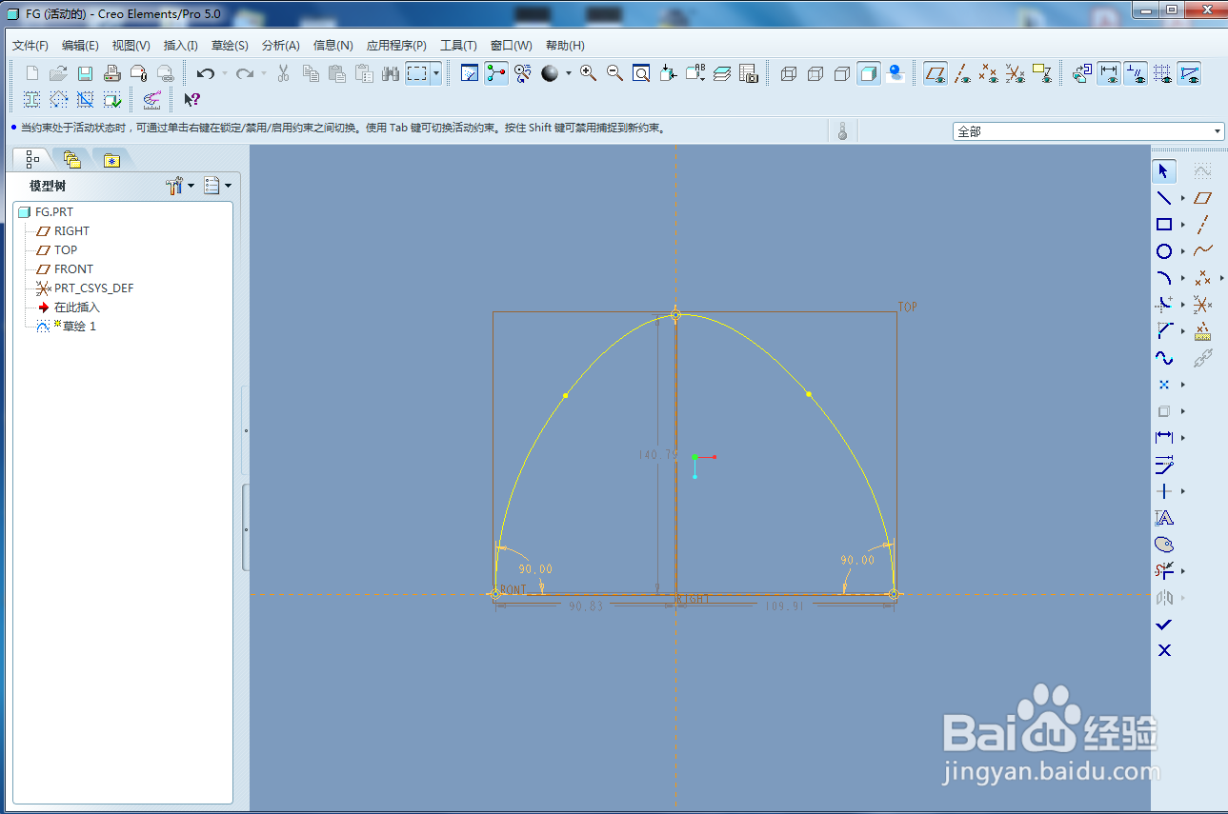Expand the Arc tool flyout arrow
This screenshot has width=1228, height=814.
click(1182, 278)
